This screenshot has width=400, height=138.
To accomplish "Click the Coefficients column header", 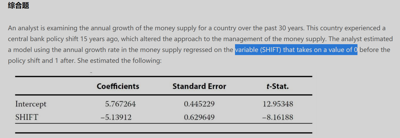I will coord(118,86).
